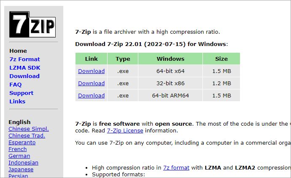Go to LZMA SDK page
The width and height of the screenshot is (291, 178).
pyautogui.click(x=25, y=67)
